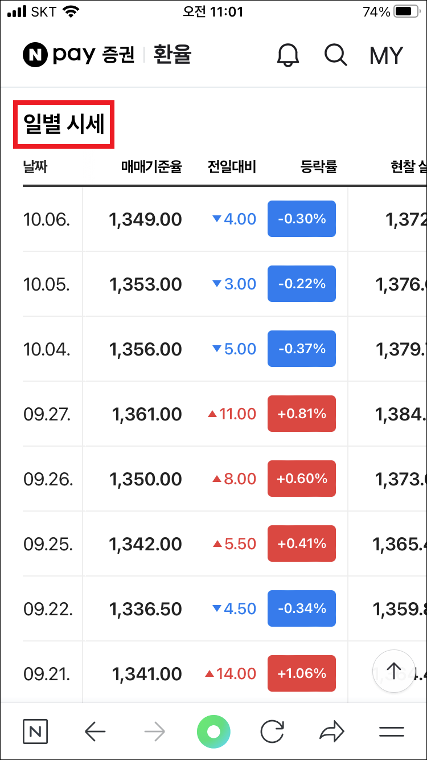Tap the -0.30% change badge
The height and width of the screenshot is (760, 427).
[302, 219]
